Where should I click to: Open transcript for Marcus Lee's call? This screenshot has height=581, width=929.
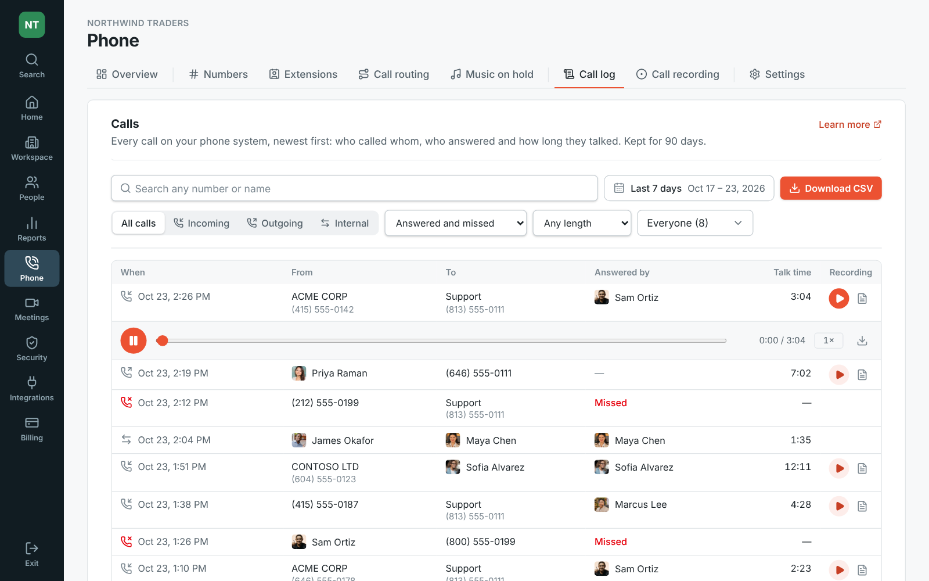click(x=862, y=506)
